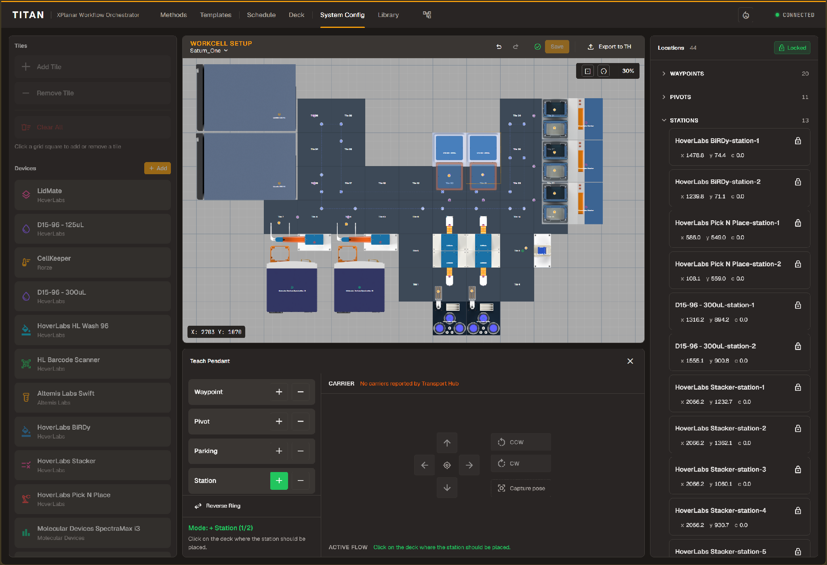This screenshot has width=827, height=565.
Task: Click the Add device button
Action: 158,168
